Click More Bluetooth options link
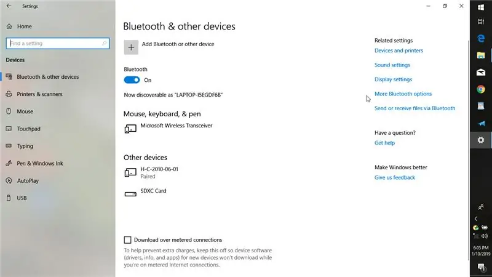This screenshot has height=277, width=492. click(403, 94)
